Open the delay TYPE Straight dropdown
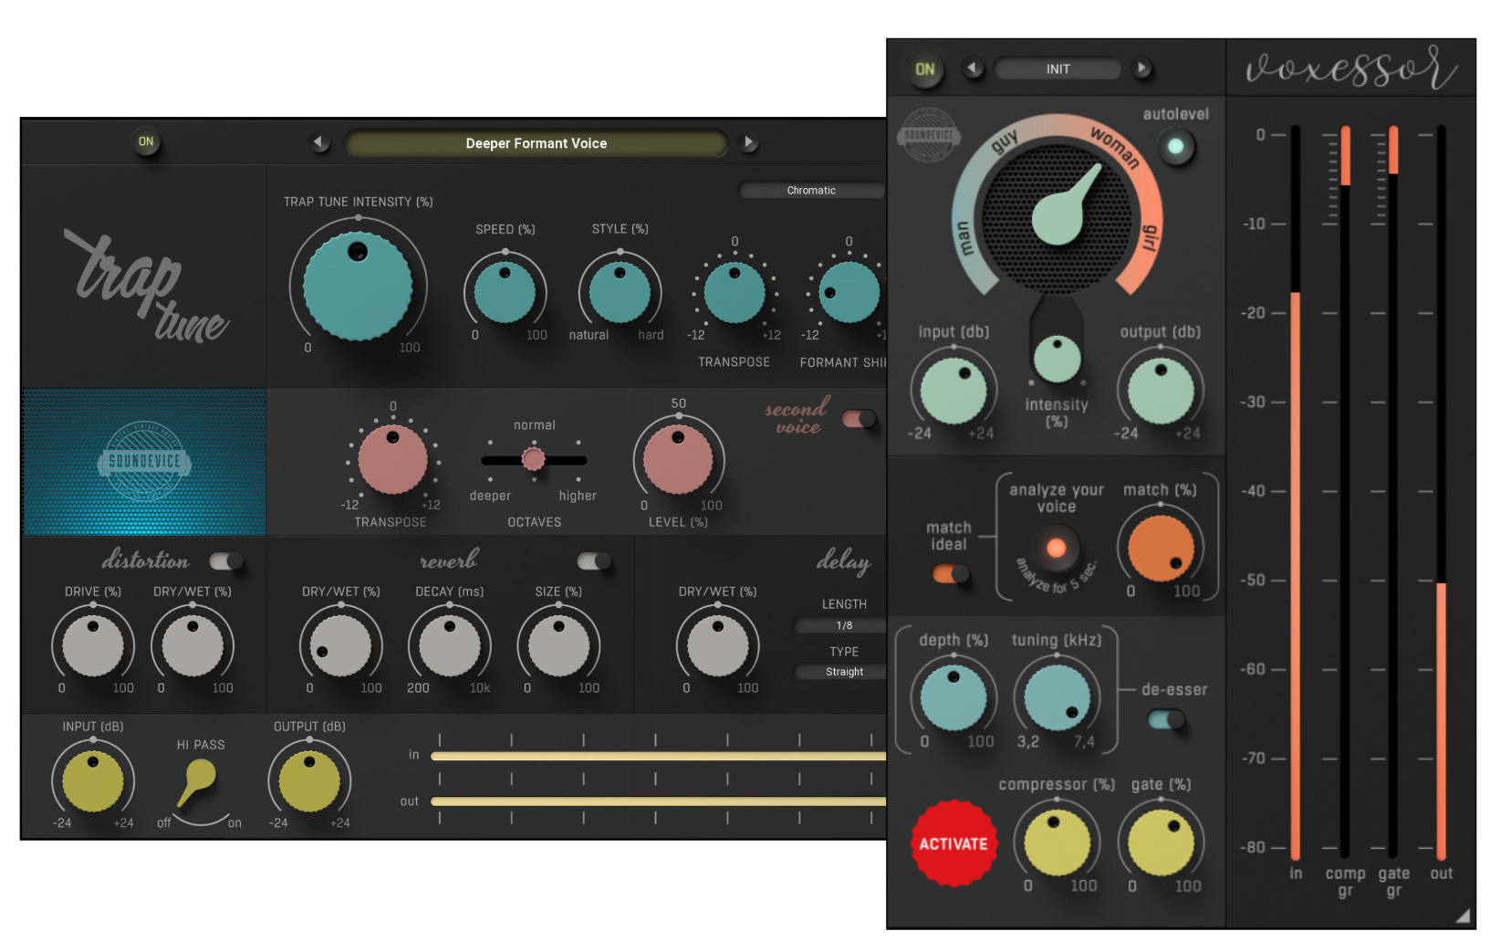 (843, 672)
